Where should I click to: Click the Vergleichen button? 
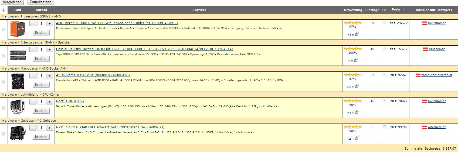pos(12,2)
